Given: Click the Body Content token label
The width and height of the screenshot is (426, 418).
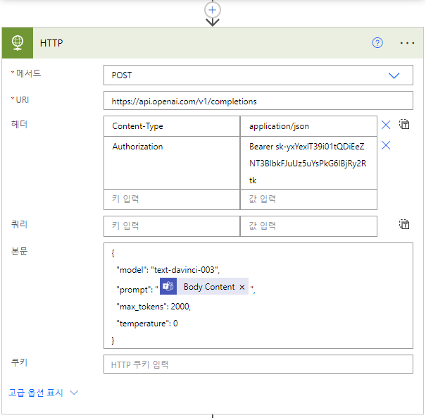Looking at the screenshot, I should point(209,287).
